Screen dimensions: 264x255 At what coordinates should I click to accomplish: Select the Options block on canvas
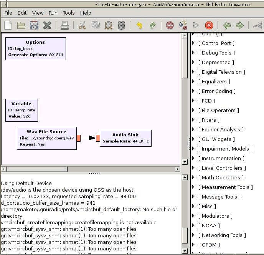point(36,49)
